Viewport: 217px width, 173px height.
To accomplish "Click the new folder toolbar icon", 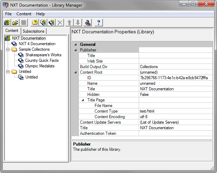I will click(x=35, y=23).
